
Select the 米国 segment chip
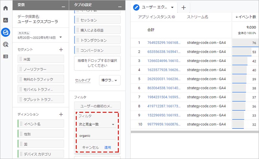[x=41, y=59]
